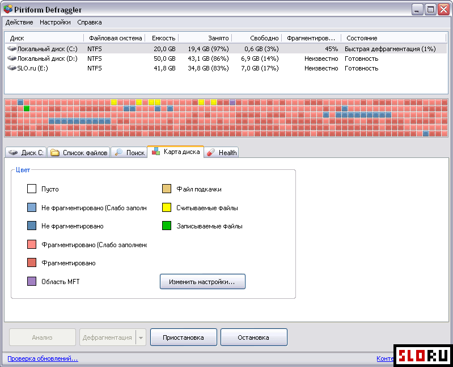The image size is (453, 367).
Task: Click the Изменить настройки button
Action: [x=202, y=282]
